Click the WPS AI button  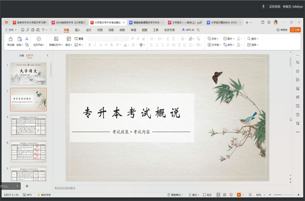pos(188,30)
